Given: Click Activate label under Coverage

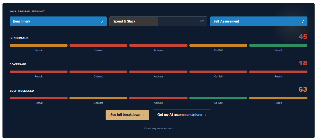Looking at the screenshot, I should click(x=158, y=77).
